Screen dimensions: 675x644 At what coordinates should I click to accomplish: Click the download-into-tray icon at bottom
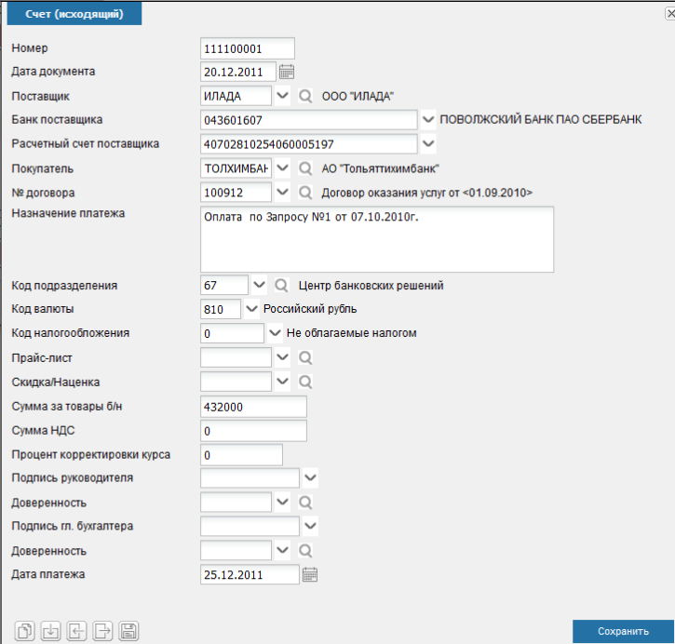tap(50, 631)
